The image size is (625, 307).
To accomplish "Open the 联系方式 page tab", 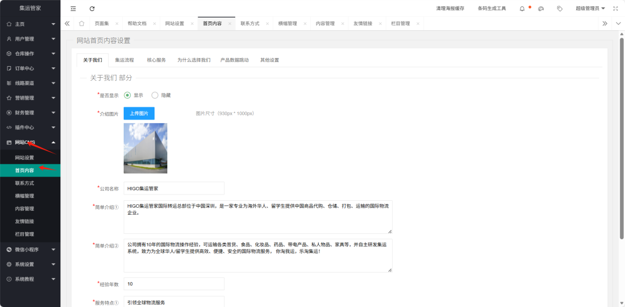I will pos(250,23).
